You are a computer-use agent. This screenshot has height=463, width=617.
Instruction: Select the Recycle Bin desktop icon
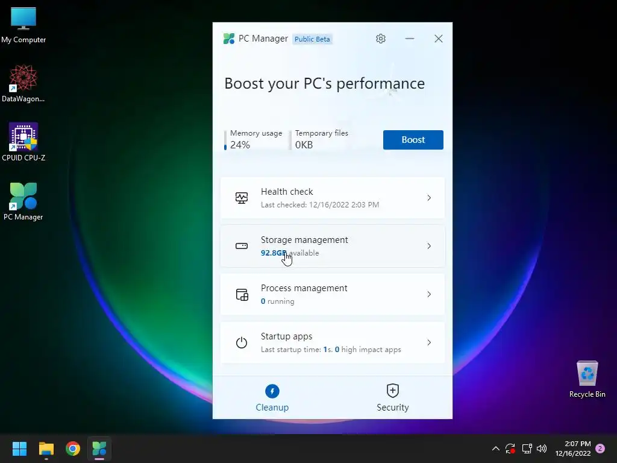[x=587, y=379]
